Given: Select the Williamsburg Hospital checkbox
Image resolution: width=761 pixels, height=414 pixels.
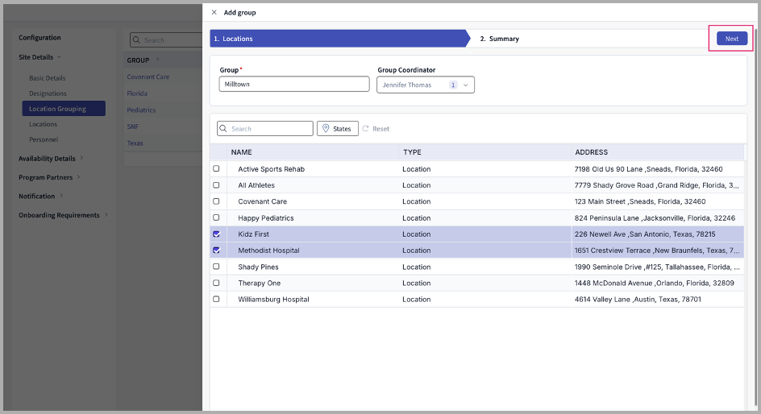Looking at the screenshot, I should point(216,300).
